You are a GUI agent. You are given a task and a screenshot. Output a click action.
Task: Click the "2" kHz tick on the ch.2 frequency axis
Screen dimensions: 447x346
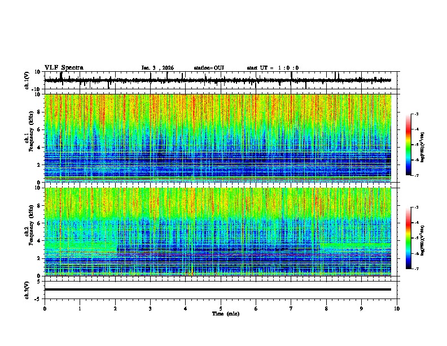pos(39,258)
